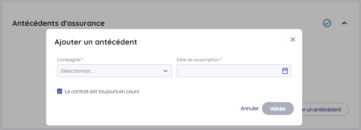Click the Compagnie dropdown chevron arrow
Viewport: 361px width, 130px height.
click(166, 71)
